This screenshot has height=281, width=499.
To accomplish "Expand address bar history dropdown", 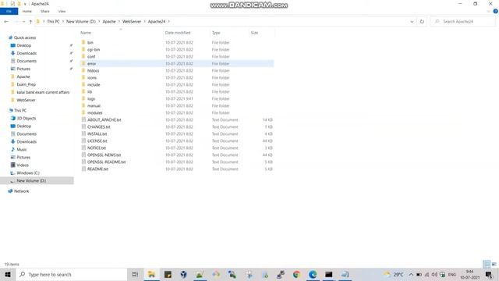I will pos(412,21).
